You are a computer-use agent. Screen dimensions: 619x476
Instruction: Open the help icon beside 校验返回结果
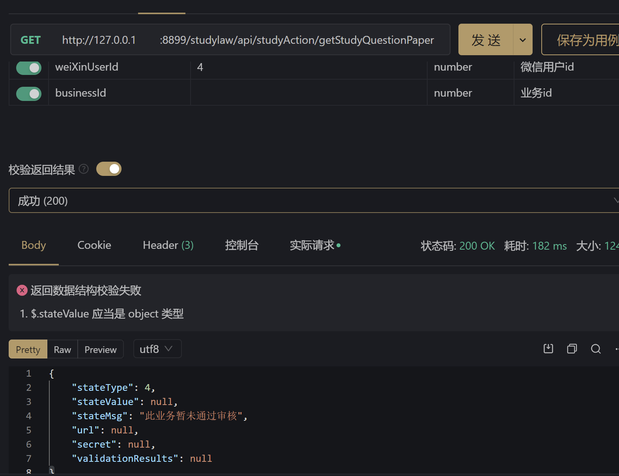pyautogui.click(x=84, y=169)
